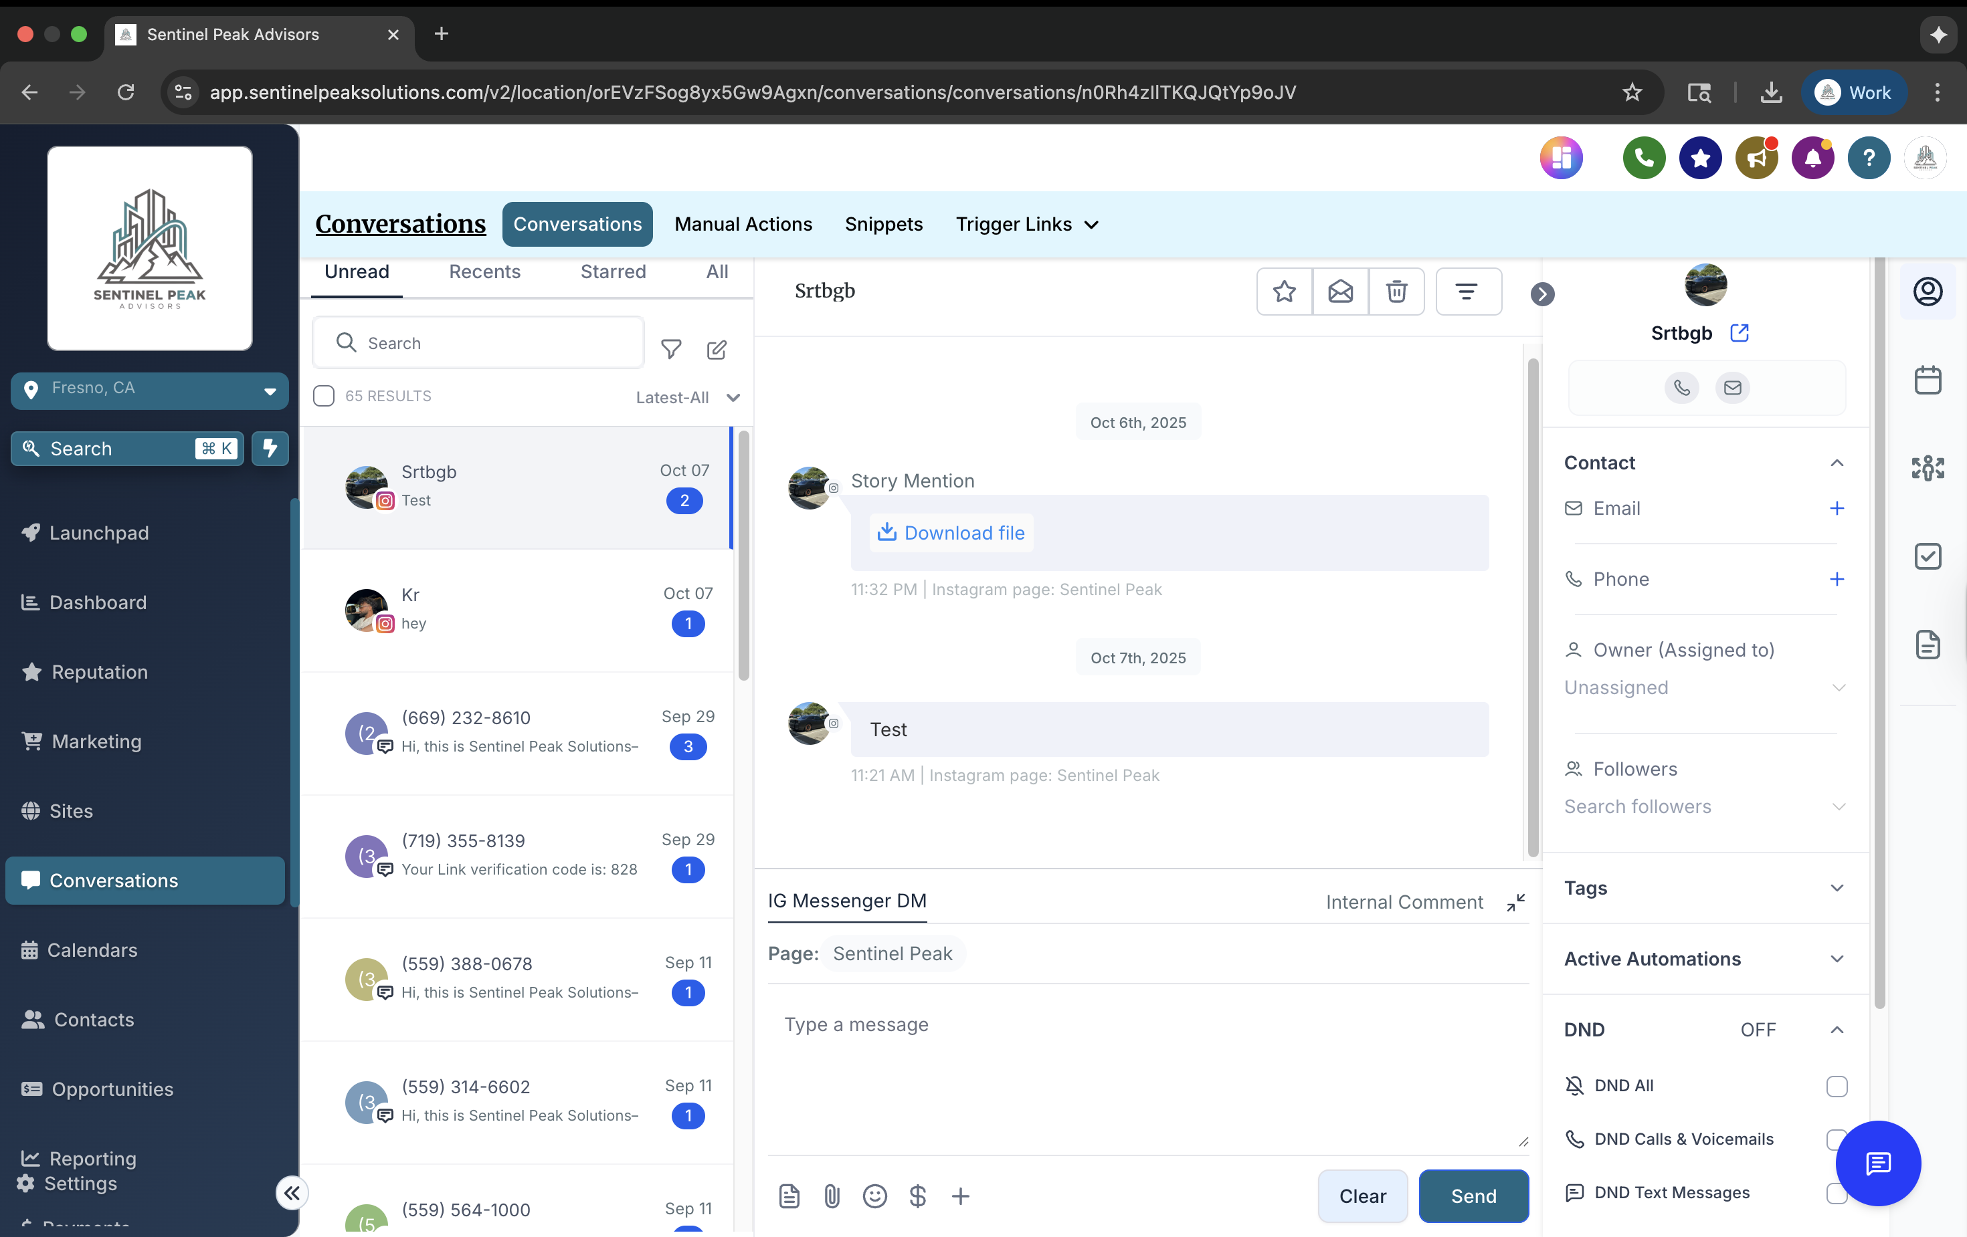Open the notifications bell icon
The height and width of the screenshot is (1237, 1967).
[1812, 158]
